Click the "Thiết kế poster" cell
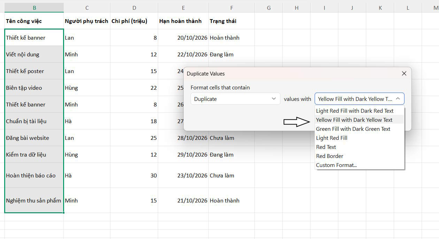This screenshot has width=439, height=239. click(34, 71)
